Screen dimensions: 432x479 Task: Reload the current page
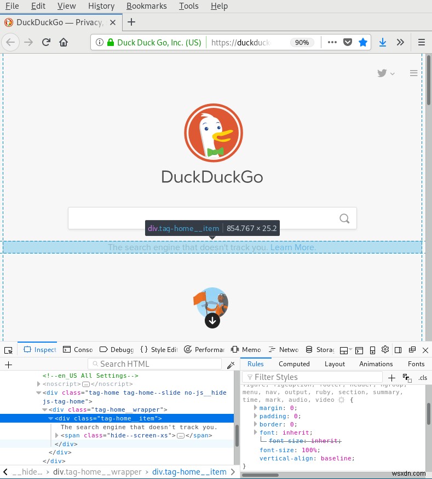tap(46, 42)
